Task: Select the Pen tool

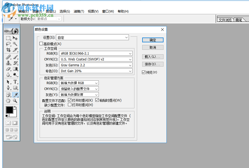Action: pyautogui.click(x=8, y=88)
